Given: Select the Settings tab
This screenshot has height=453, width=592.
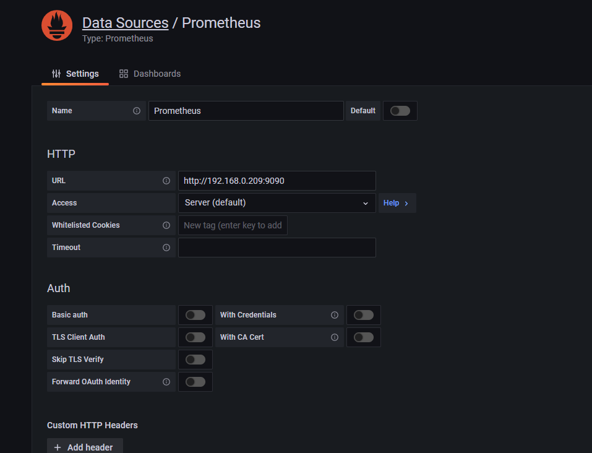Looking at the screenshot, I should [75, 74].
